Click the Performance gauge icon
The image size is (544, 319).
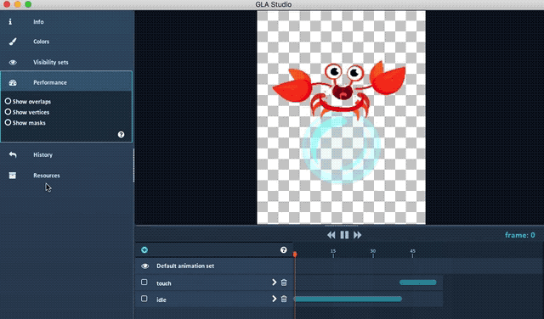[x=13, y=82]
